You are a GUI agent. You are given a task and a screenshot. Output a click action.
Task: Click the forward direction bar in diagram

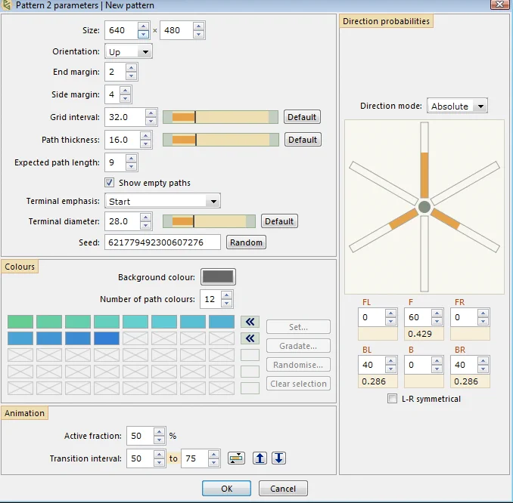pyautogui.click(x=424, y=160)
